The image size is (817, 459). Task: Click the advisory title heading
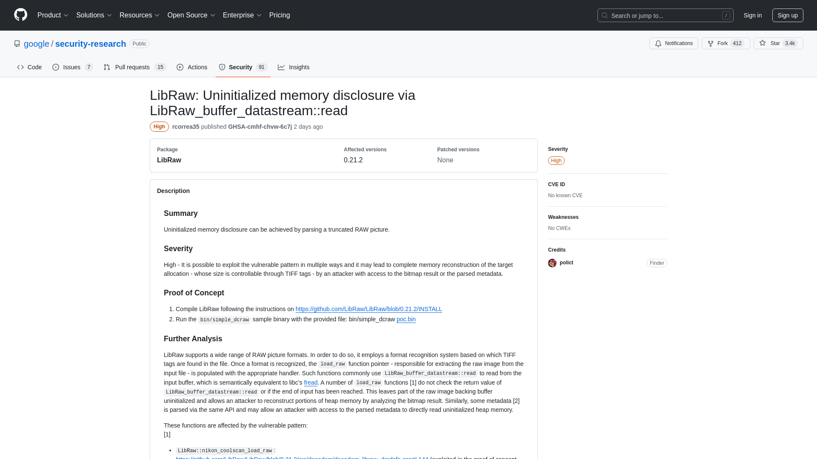tap(283, 103)
